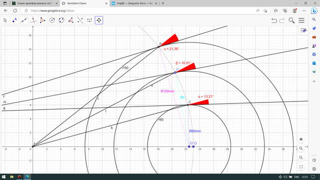Viewport: 320px width, 180px height.
Task: Open the Windows notification center
Action: coord(313,177)
